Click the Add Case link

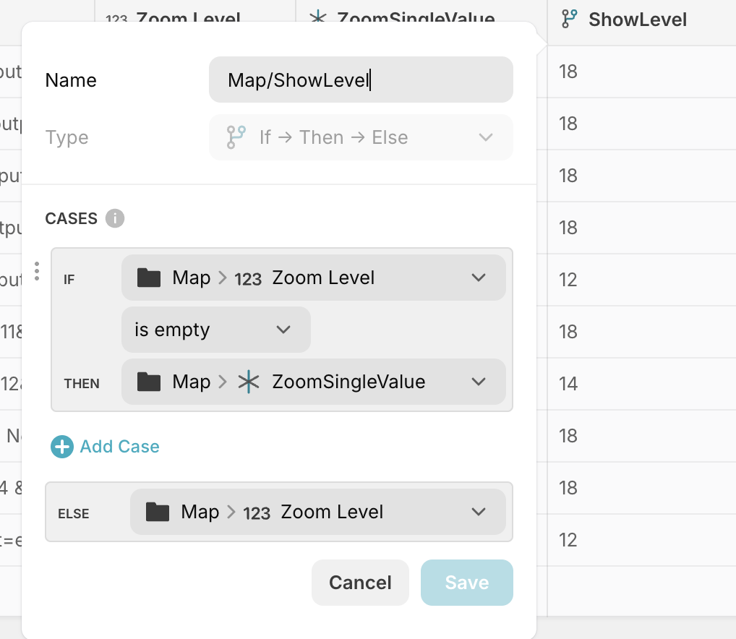point(119,447)
